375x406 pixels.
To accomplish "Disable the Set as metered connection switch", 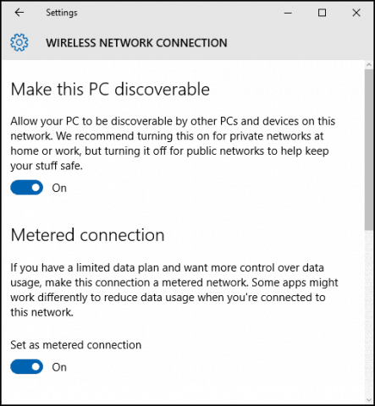I will pos(27,366).
